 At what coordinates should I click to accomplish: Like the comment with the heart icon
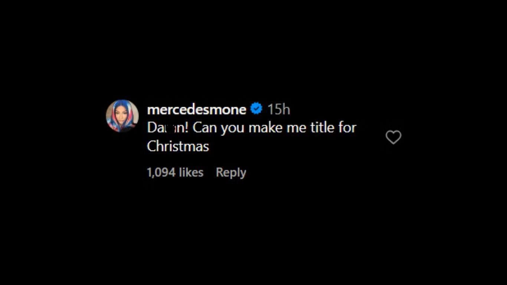pyautogui.click(x=393, y=137)
